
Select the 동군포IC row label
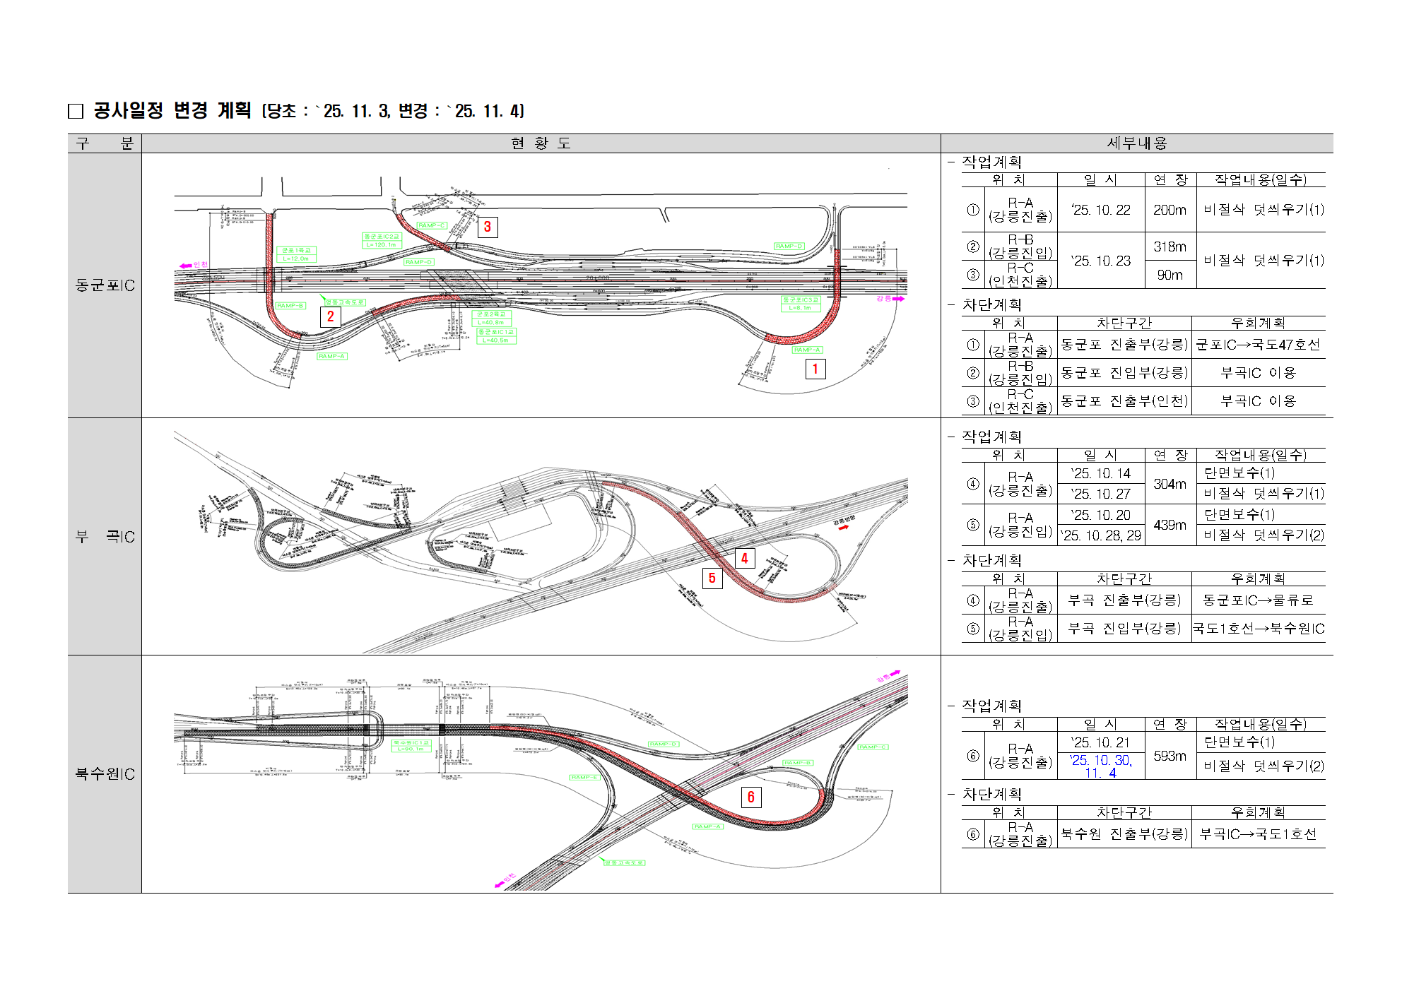pyautogui.click(x=105, y=285)
